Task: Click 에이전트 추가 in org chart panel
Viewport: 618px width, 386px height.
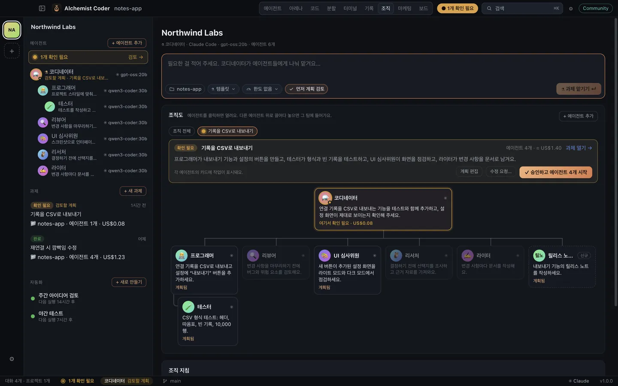Action: coord(578,116)
